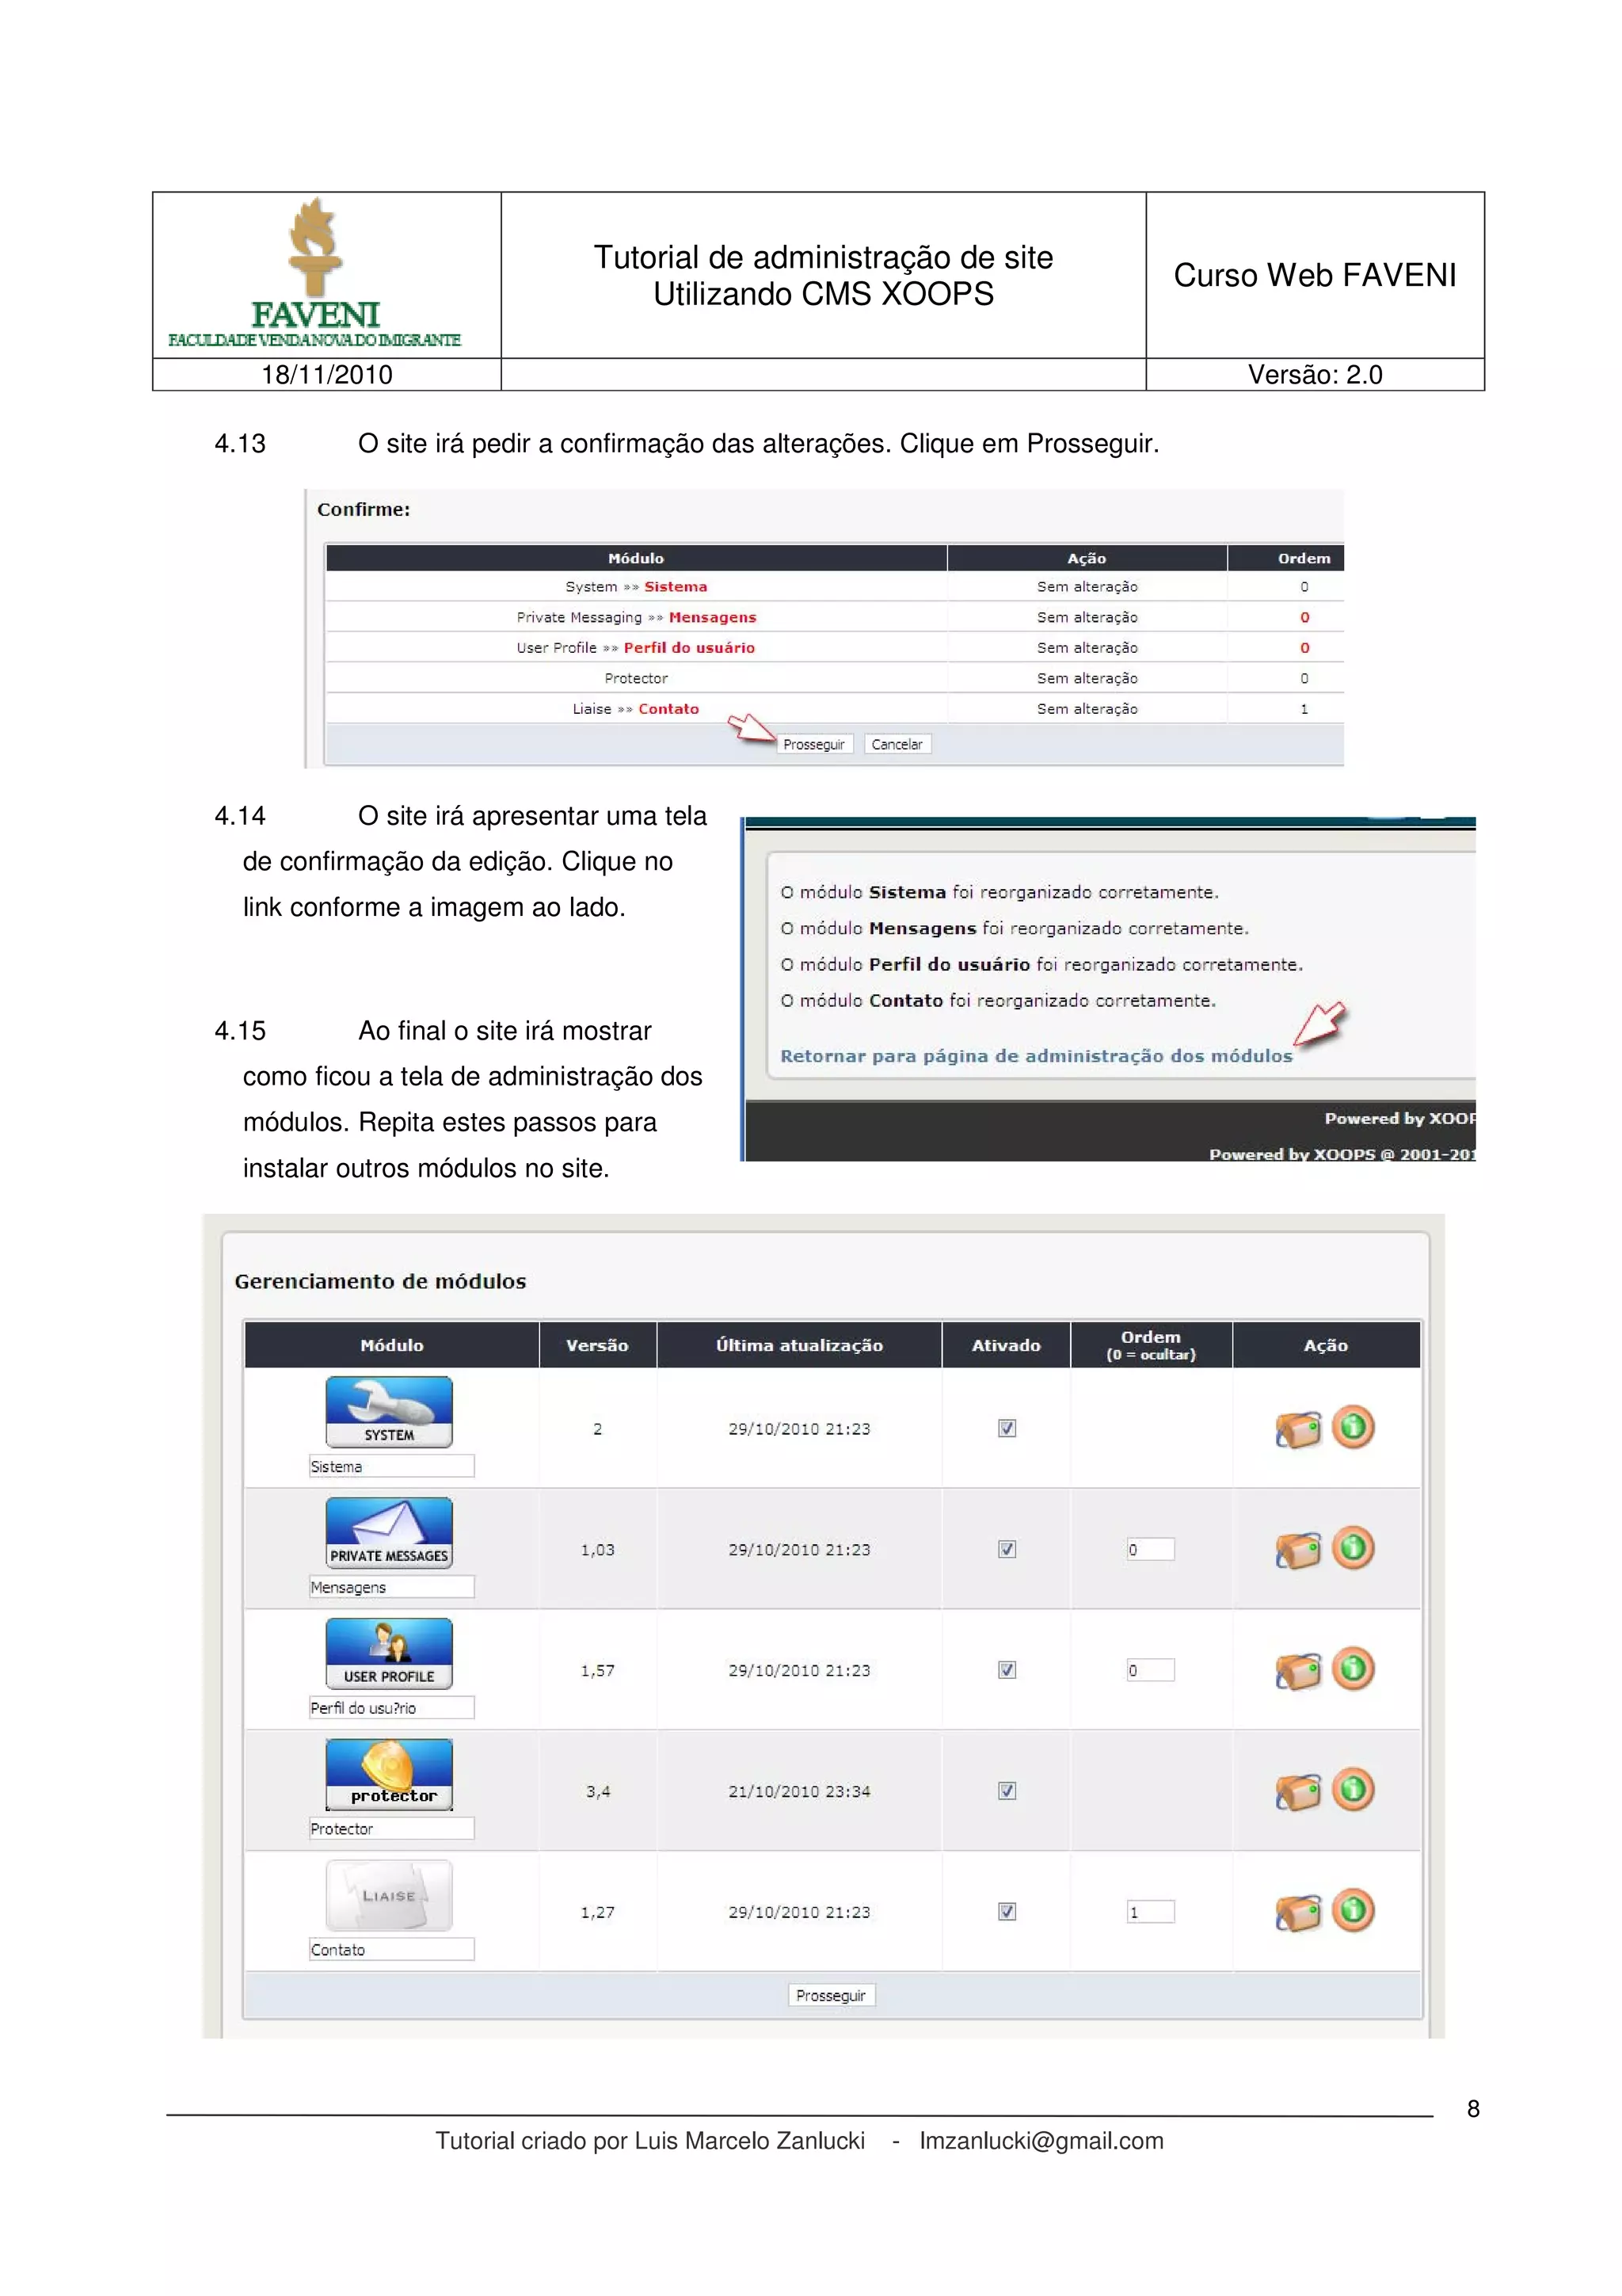Open the info icon for Protector module

(1354, 1789)
